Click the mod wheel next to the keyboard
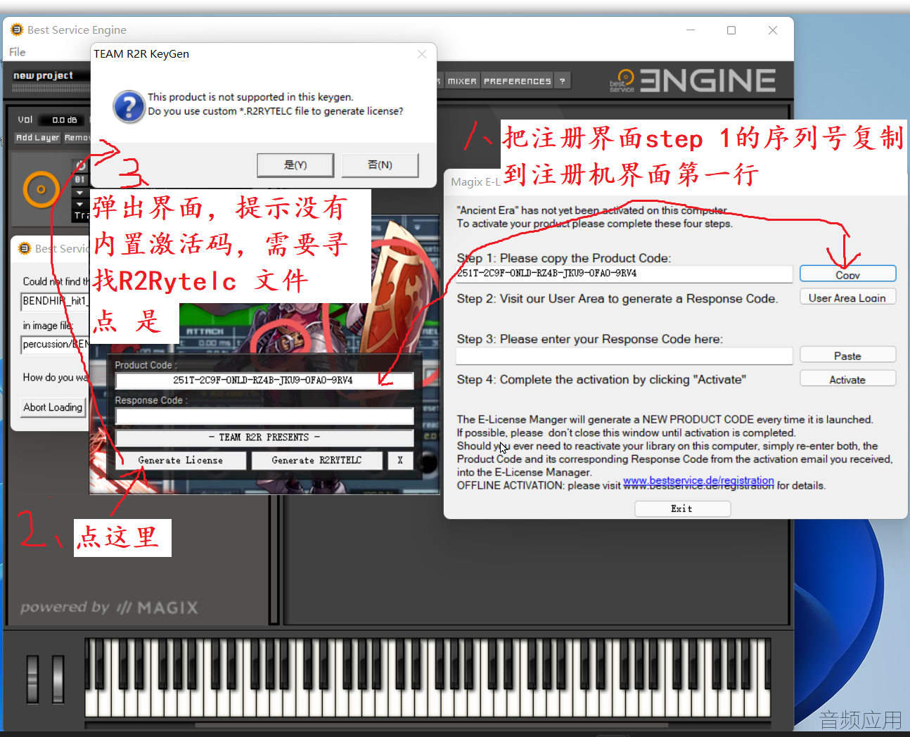This screenshot has width=910, height=737. click(58, 679)
